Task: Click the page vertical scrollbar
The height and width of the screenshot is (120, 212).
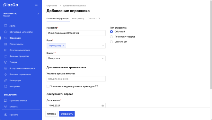Action: pyautogui.click(x=211, y=45)
